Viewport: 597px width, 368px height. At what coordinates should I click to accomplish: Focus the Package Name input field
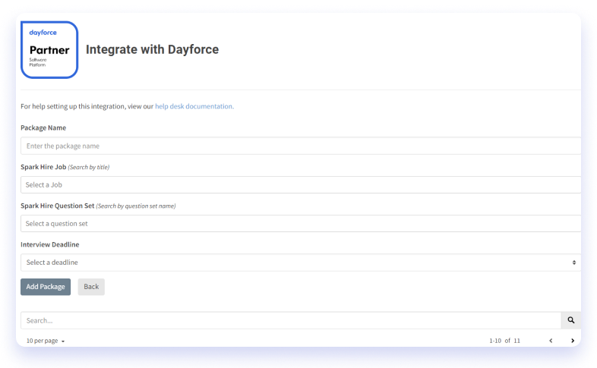(x=301, y=146)
